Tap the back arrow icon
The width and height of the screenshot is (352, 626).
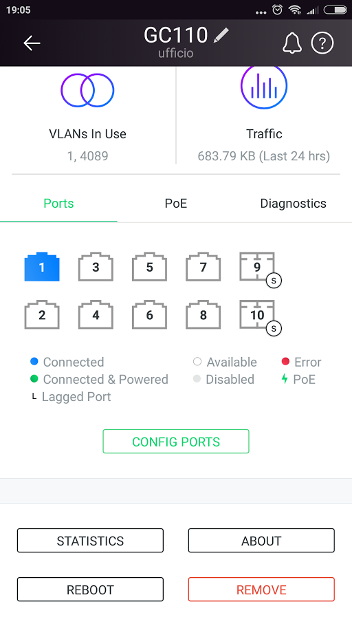tap(32, 43)
